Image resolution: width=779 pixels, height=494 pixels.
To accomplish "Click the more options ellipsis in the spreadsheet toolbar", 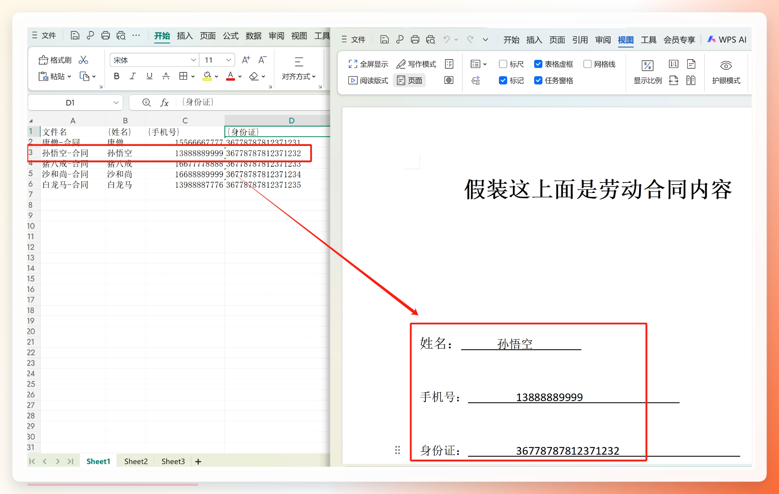I will [x=136, y=35].
